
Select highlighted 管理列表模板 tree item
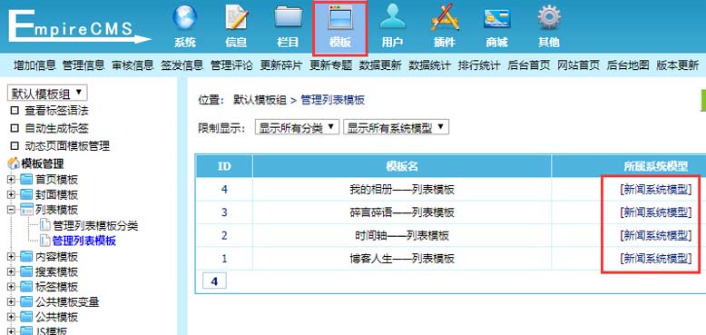tap(84, 241)
